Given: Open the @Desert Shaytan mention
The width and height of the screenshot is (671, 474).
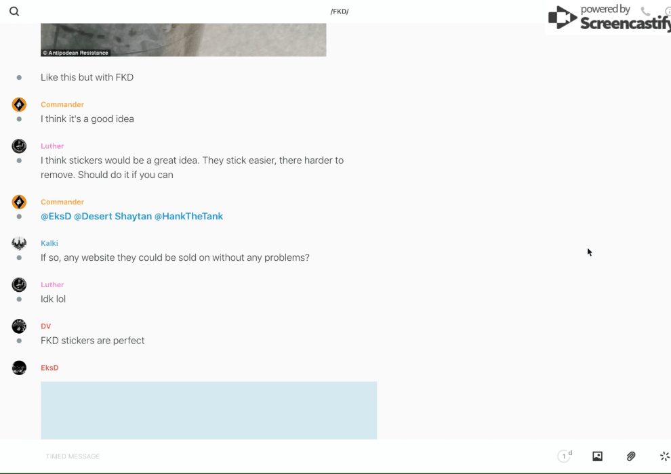Looking at the screenshot, I should tap(113, 217).
